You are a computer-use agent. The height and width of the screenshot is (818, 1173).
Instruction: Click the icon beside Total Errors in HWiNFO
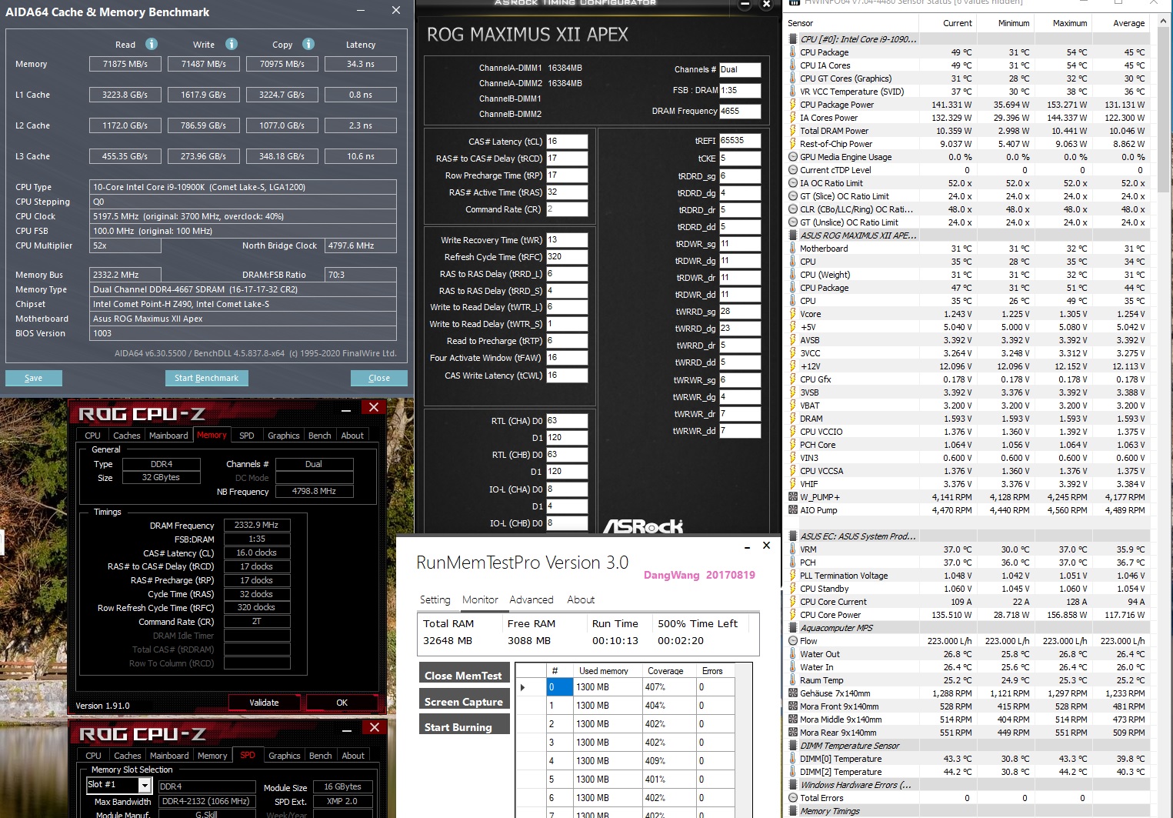[793, 798]
